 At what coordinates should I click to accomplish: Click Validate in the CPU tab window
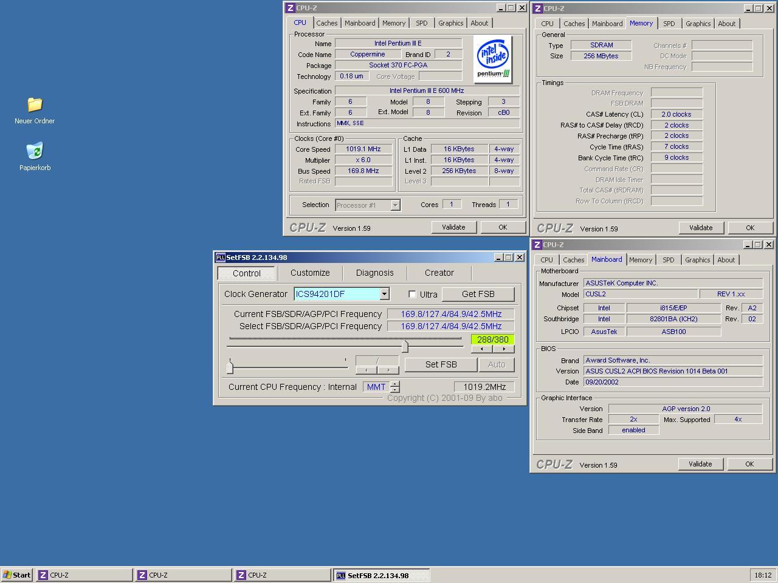(x=453, y=227)
